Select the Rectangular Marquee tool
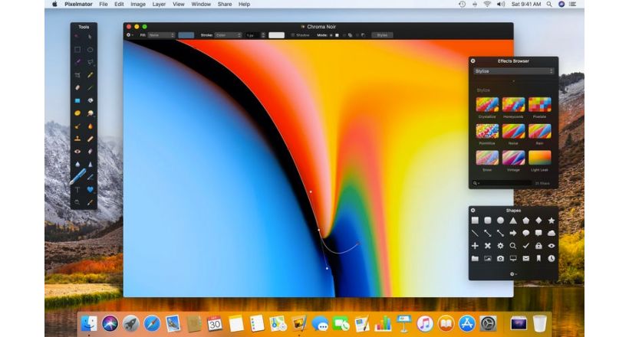The width and height of the screenshot is (629, 337). pos(77,50)
